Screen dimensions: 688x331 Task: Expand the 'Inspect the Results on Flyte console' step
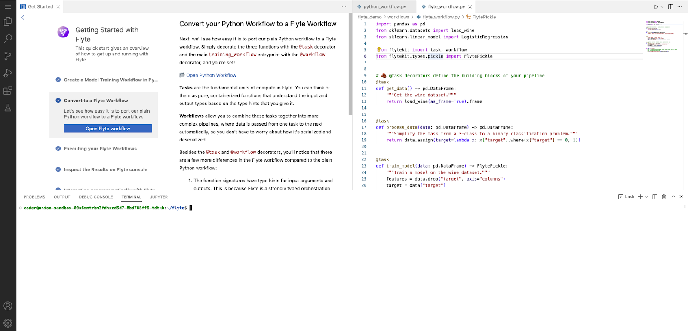(x=106, y=169)
